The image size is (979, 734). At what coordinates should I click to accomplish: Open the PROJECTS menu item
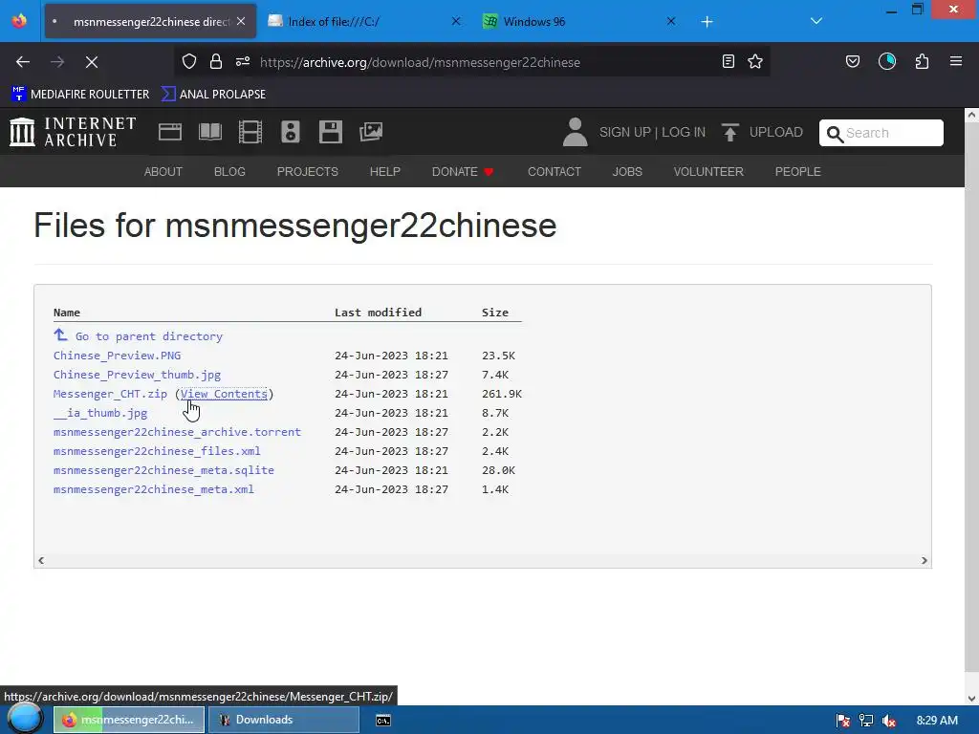(308, 172)
